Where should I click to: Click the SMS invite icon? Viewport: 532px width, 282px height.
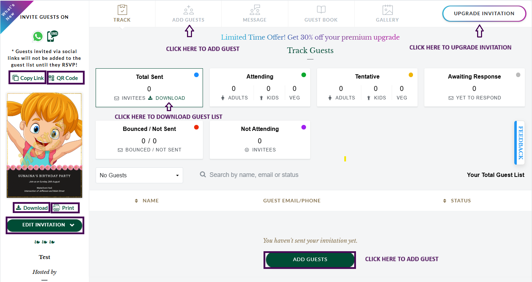coord(53,36)
